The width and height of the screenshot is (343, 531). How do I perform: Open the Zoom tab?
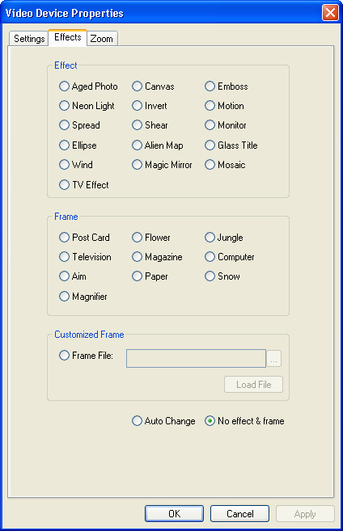[x=102, y=39]
